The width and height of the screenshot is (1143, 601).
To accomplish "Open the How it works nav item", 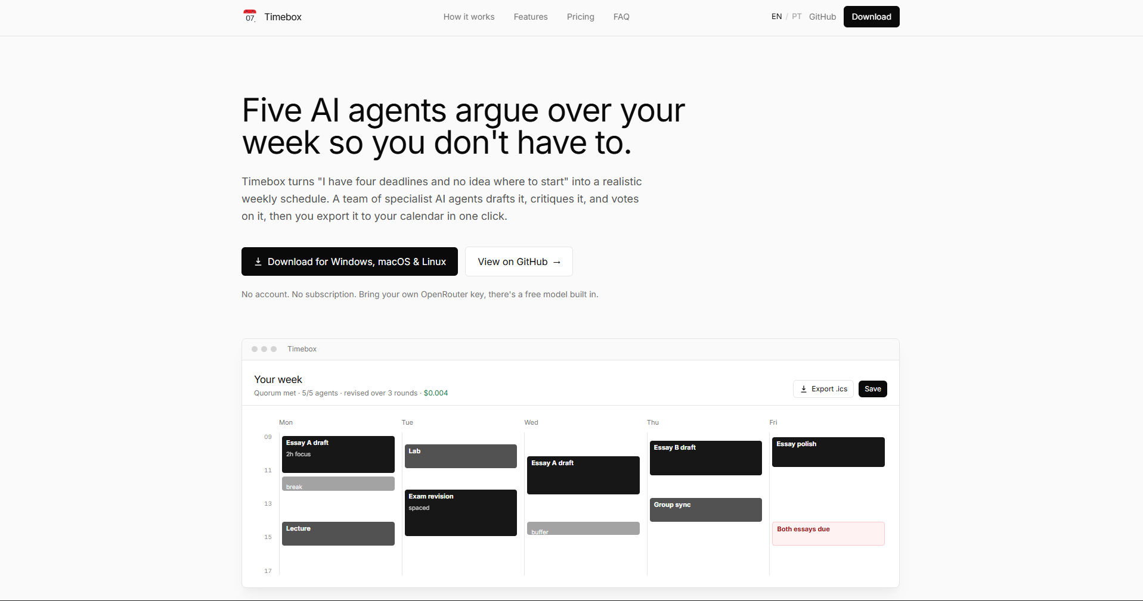I will 469,17.
